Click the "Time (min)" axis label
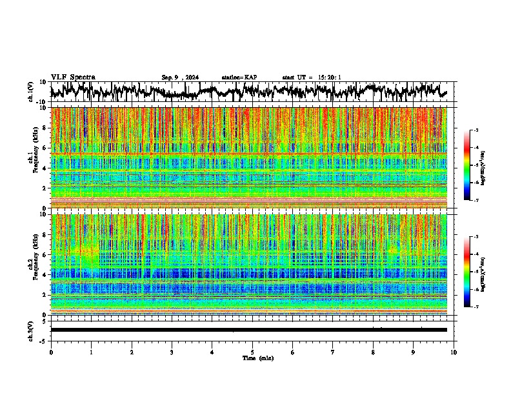The image size is (511, 395). pyautogui.click(x=258, y=358)
